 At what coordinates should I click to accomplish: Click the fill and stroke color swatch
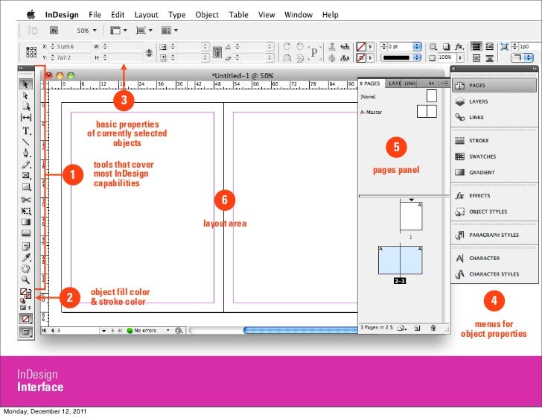pos(25,294)
